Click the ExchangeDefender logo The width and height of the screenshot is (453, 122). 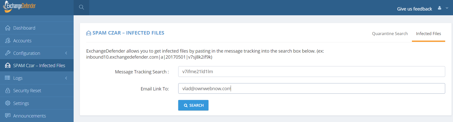(19, 6)
